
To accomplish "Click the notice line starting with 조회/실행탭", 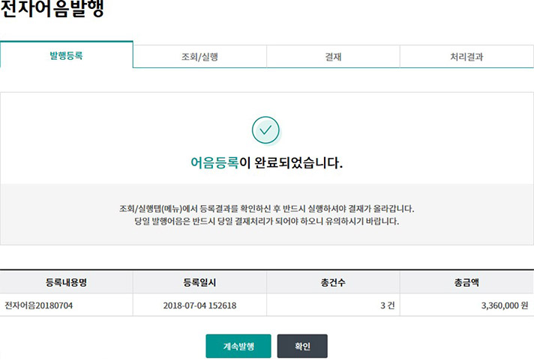I will pos(267,208).
